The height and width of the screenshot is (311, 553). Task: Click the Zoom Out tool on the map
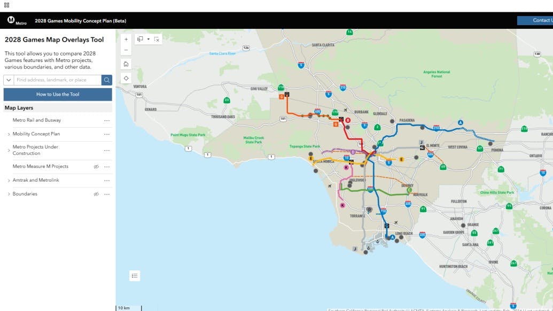(x=126, y=49)
